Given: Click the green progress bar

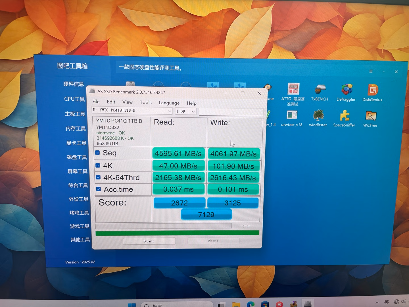Looking at the screenshot, I should click(x=177, y=233).
